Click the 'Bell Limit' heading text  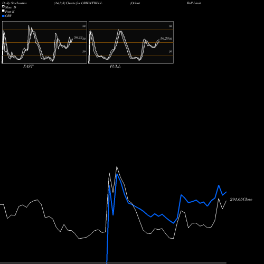tap(194, 3)
